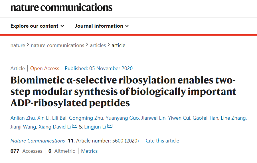Click Cite this article
257x163 pixels.
point(162,141)
